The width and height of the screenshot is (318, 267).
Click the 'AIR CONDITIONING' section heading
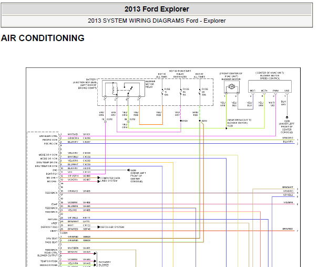pyautogui.click(x=43, y=38)
